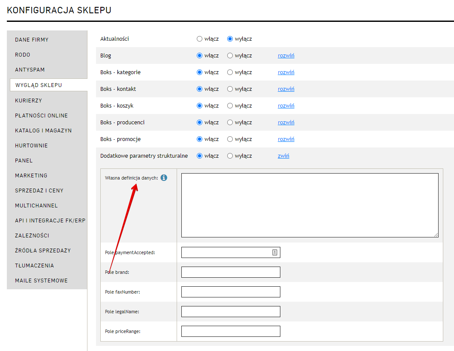454x351 pixels.
Task: Expand Boks - kontakt via rozwiń link
Action: (x=286, y=89)
